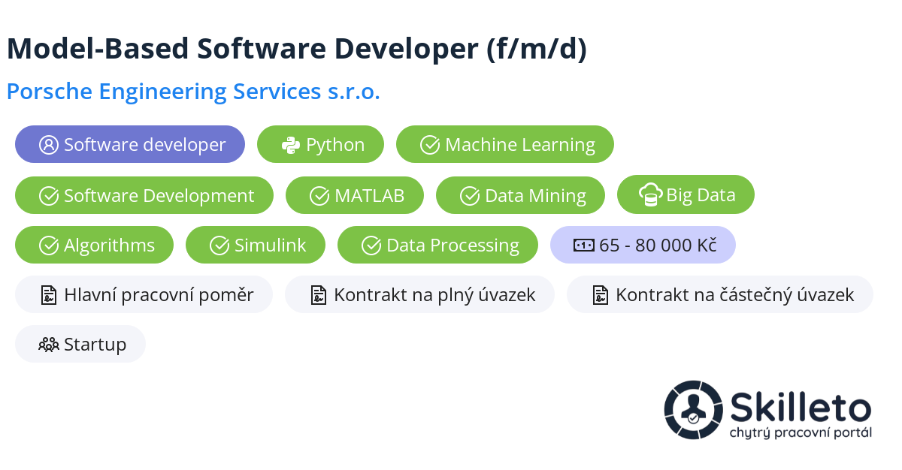This screenshot has height=470, width=902.
Task: Click the checkmark icon beside Software Development
Action: click(49, 196)
